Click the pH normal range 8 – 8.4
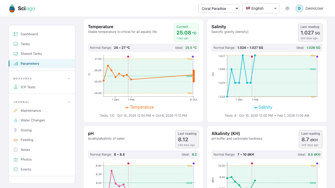 [119, 155]
